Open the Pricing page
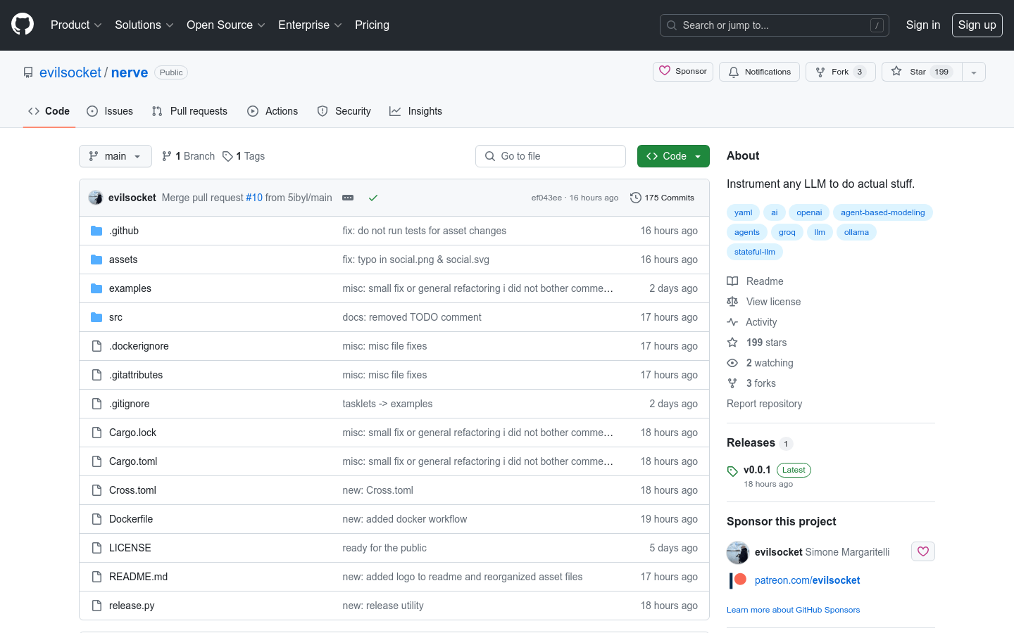 click(x=372, y=25)
